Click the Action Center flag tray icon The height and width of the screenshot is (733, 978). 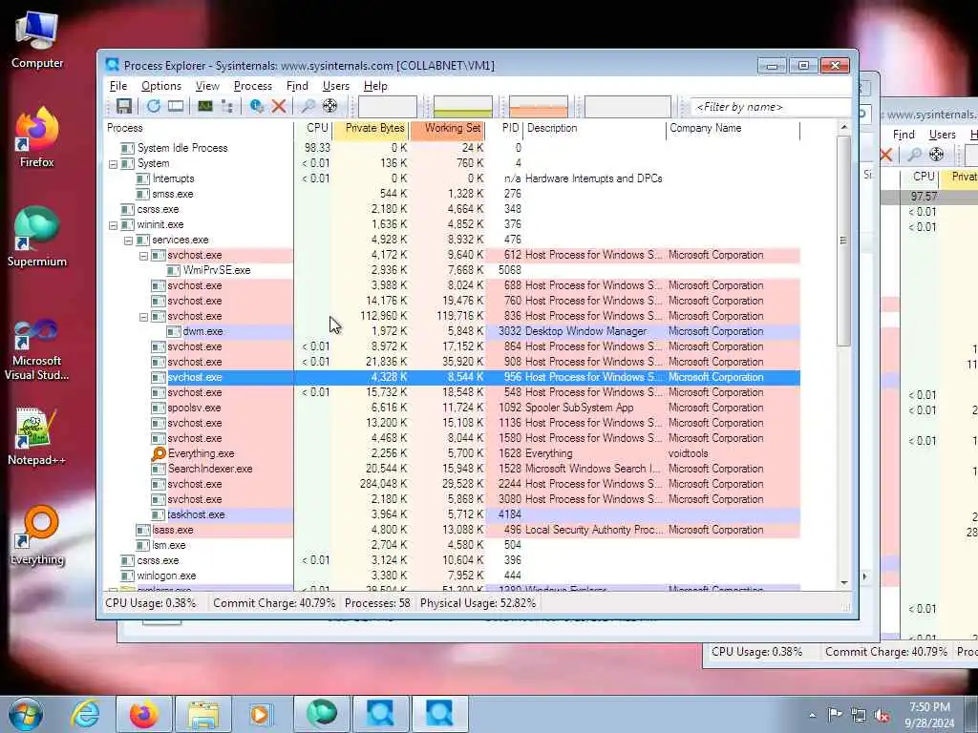point(835,715)
